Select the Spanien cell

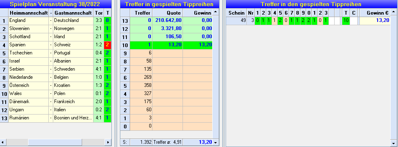pyautogui.click(x=28, y=45)
